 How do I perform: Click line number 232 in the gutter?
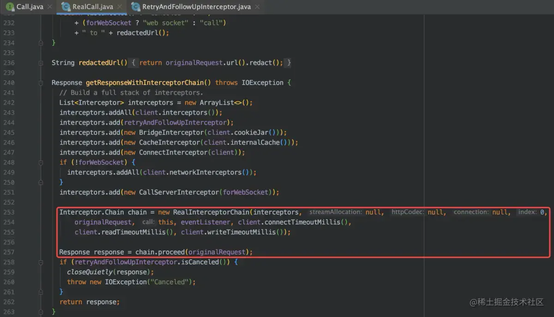click(9, 23)
